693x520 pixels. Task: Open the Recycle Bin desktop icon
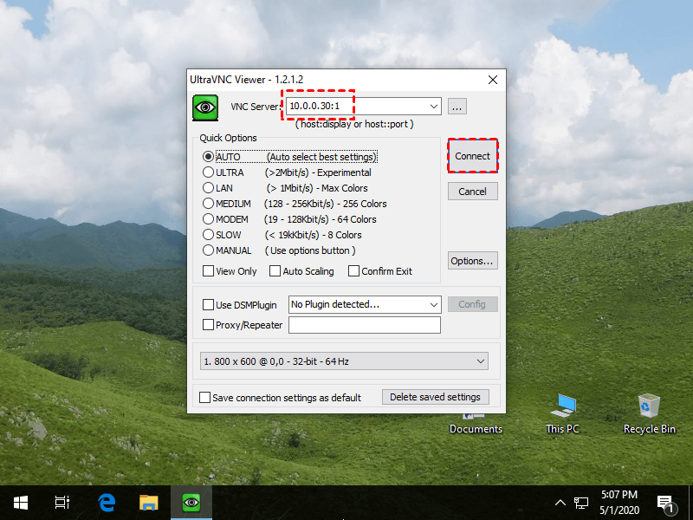(x=649, y=414)
